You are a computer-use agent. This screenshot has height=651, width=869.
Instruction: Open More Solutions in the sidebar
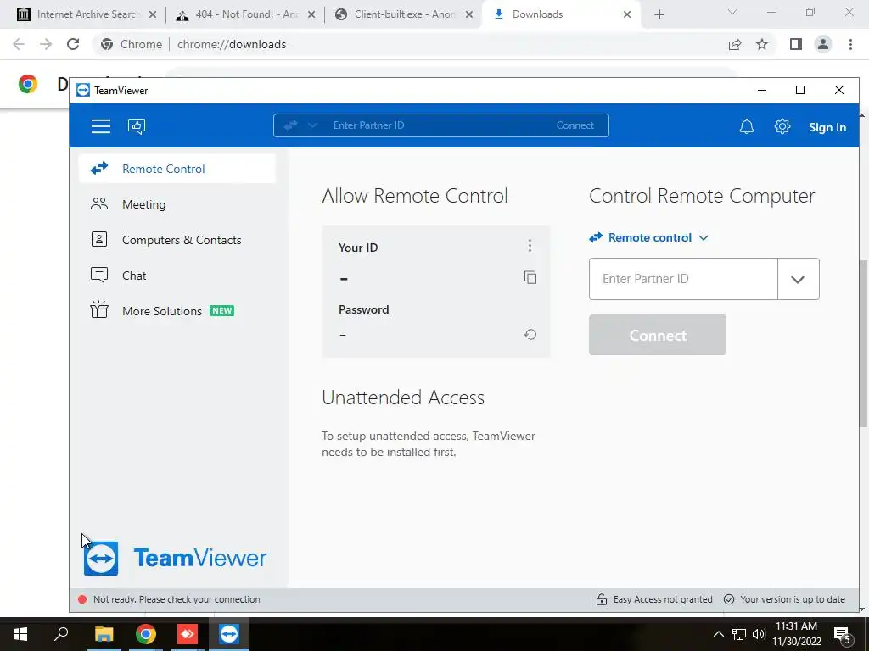point(177,310)
